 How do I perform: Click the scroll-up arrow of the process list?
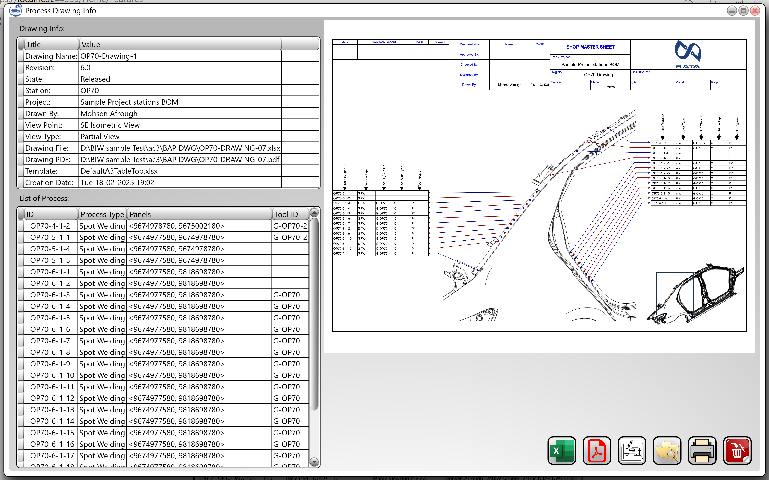click(x=314, y=213)
